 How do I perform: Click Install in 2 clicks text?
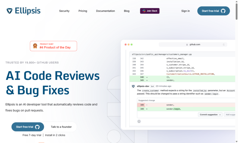coord(55,135)
